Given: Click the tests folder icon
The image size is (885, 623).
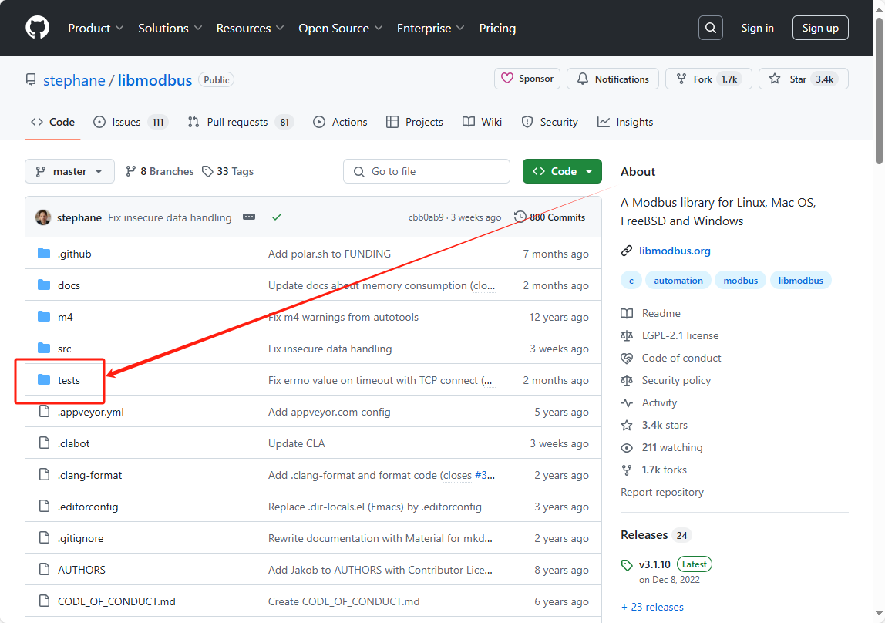Looking at the screenshot, I should click(44, 380).
